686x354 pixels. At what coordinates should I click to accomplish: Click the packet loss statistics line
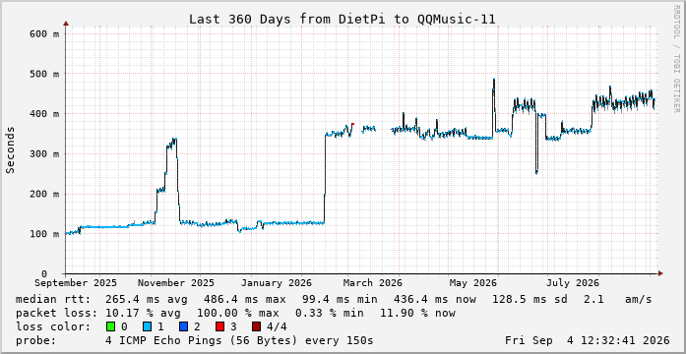point(235,314)
